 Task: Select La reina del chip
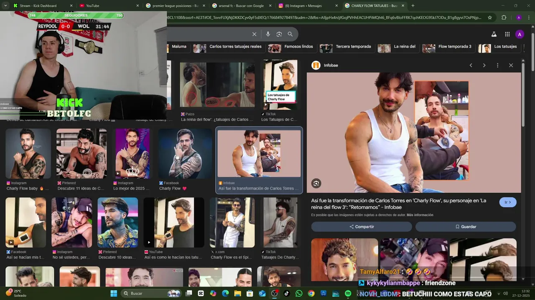coord(398,47)
